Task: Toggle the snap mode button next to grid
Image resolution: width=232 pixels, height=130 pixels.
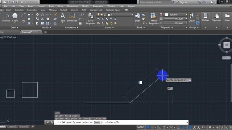Action: click(152, 127)
